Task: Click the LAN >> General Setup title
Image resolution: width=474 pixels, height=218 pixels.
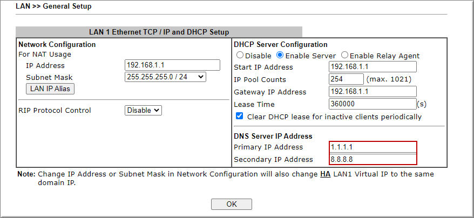Action: (x=53, y=6)
